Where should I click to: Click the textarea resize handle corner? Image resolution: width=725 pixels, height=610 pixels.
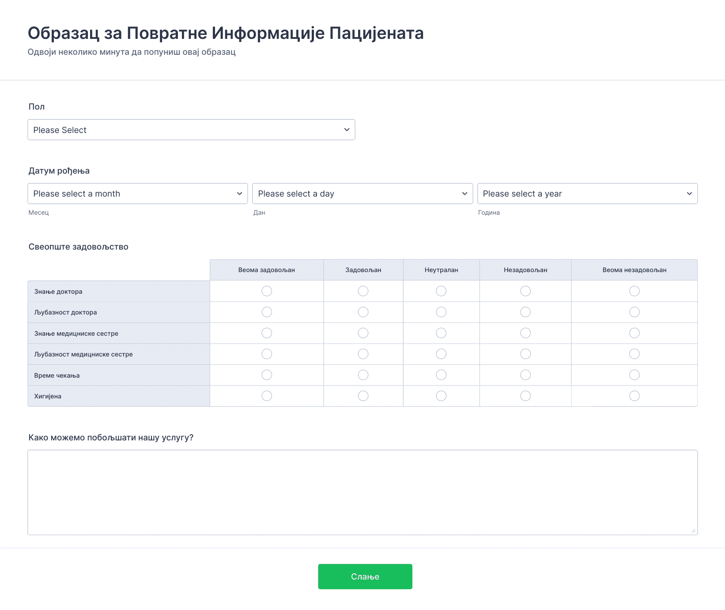693,530
